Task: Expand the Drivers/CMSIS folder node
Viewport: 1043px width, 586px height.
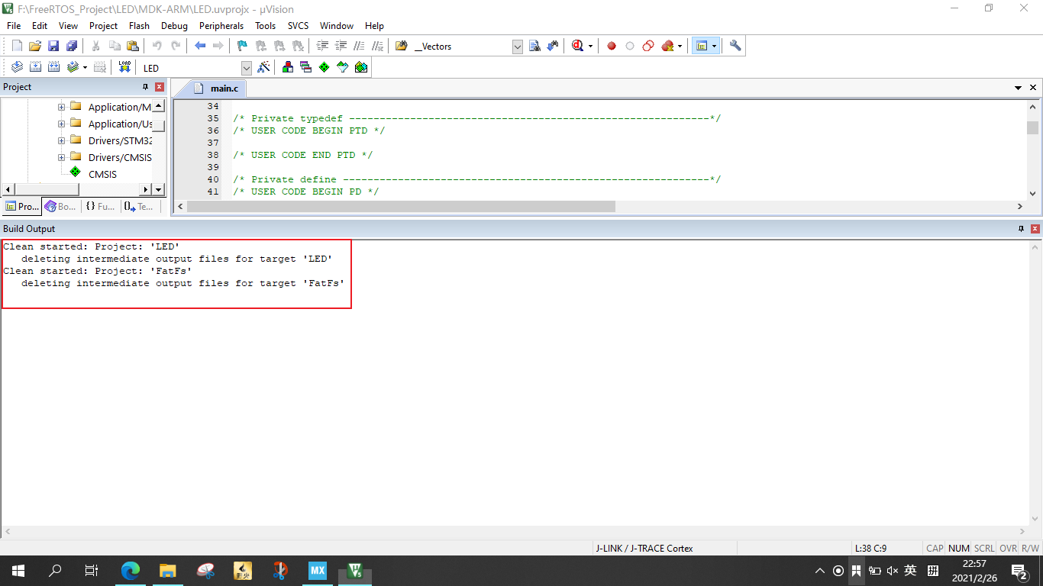Action: 61,157
